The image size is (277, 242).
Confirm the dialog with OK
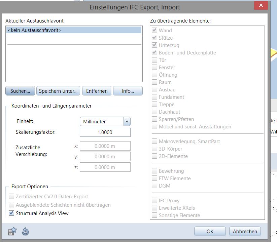210,231
